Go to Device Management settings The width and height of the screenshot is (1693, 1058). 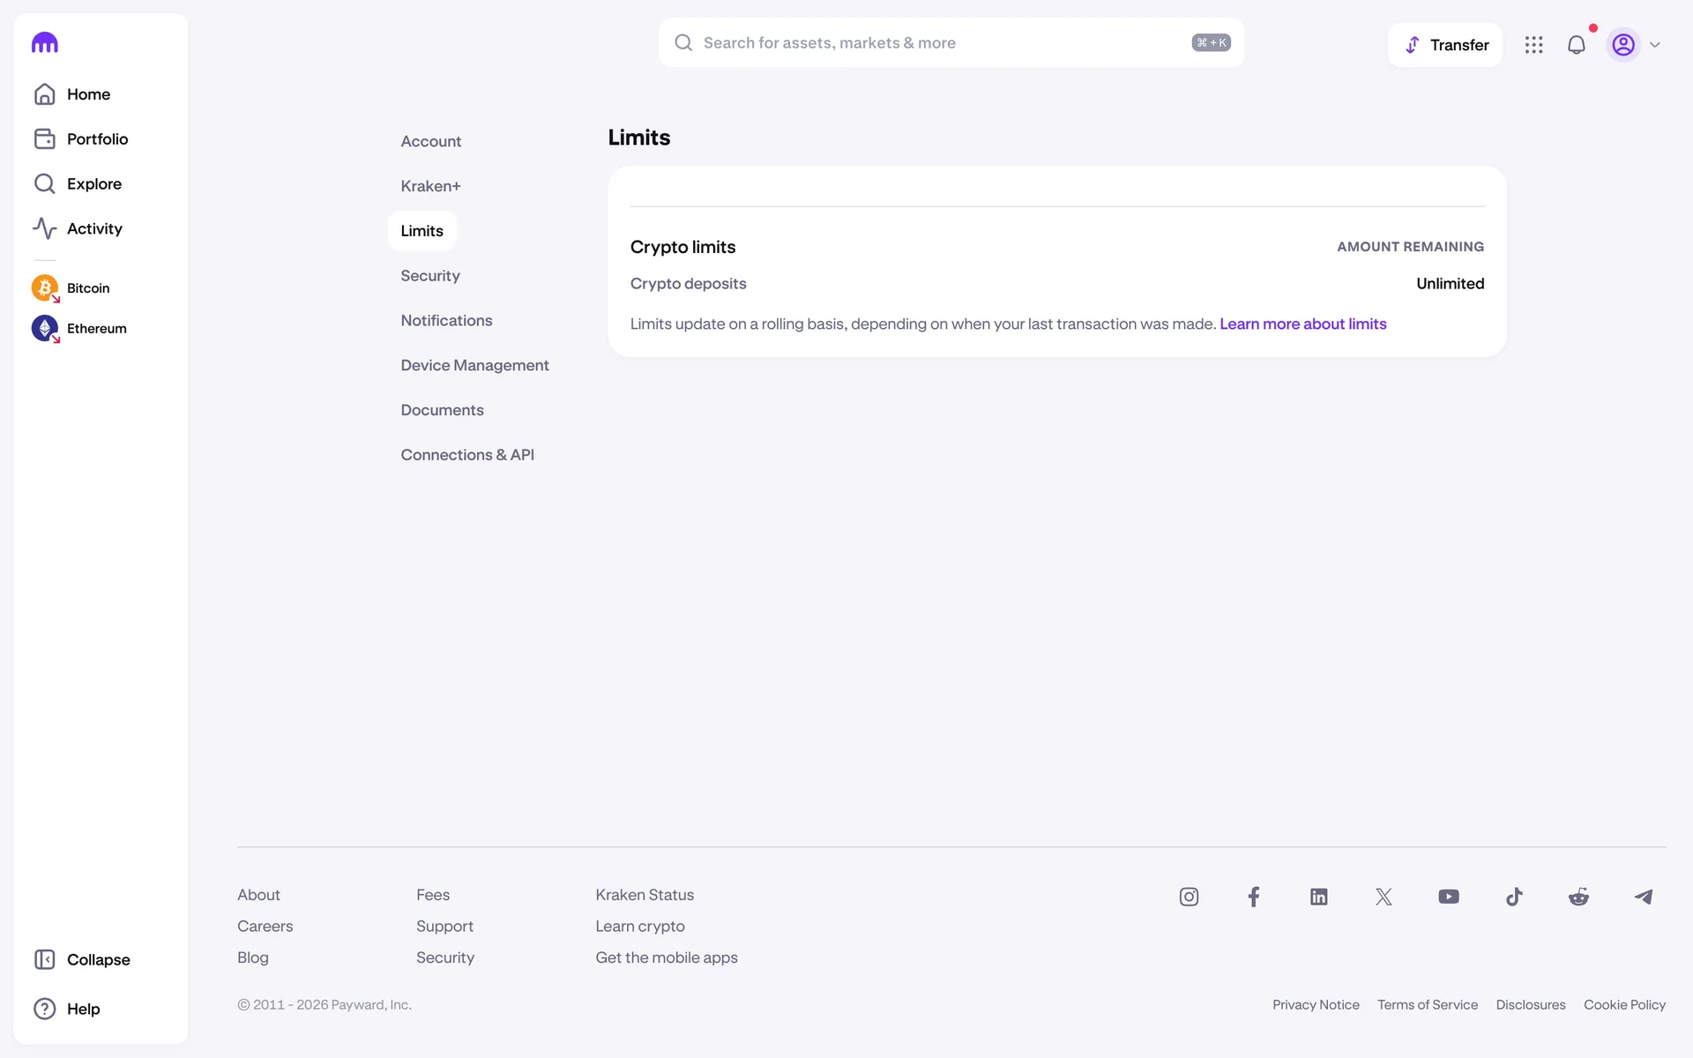click(x=474, y=365)
